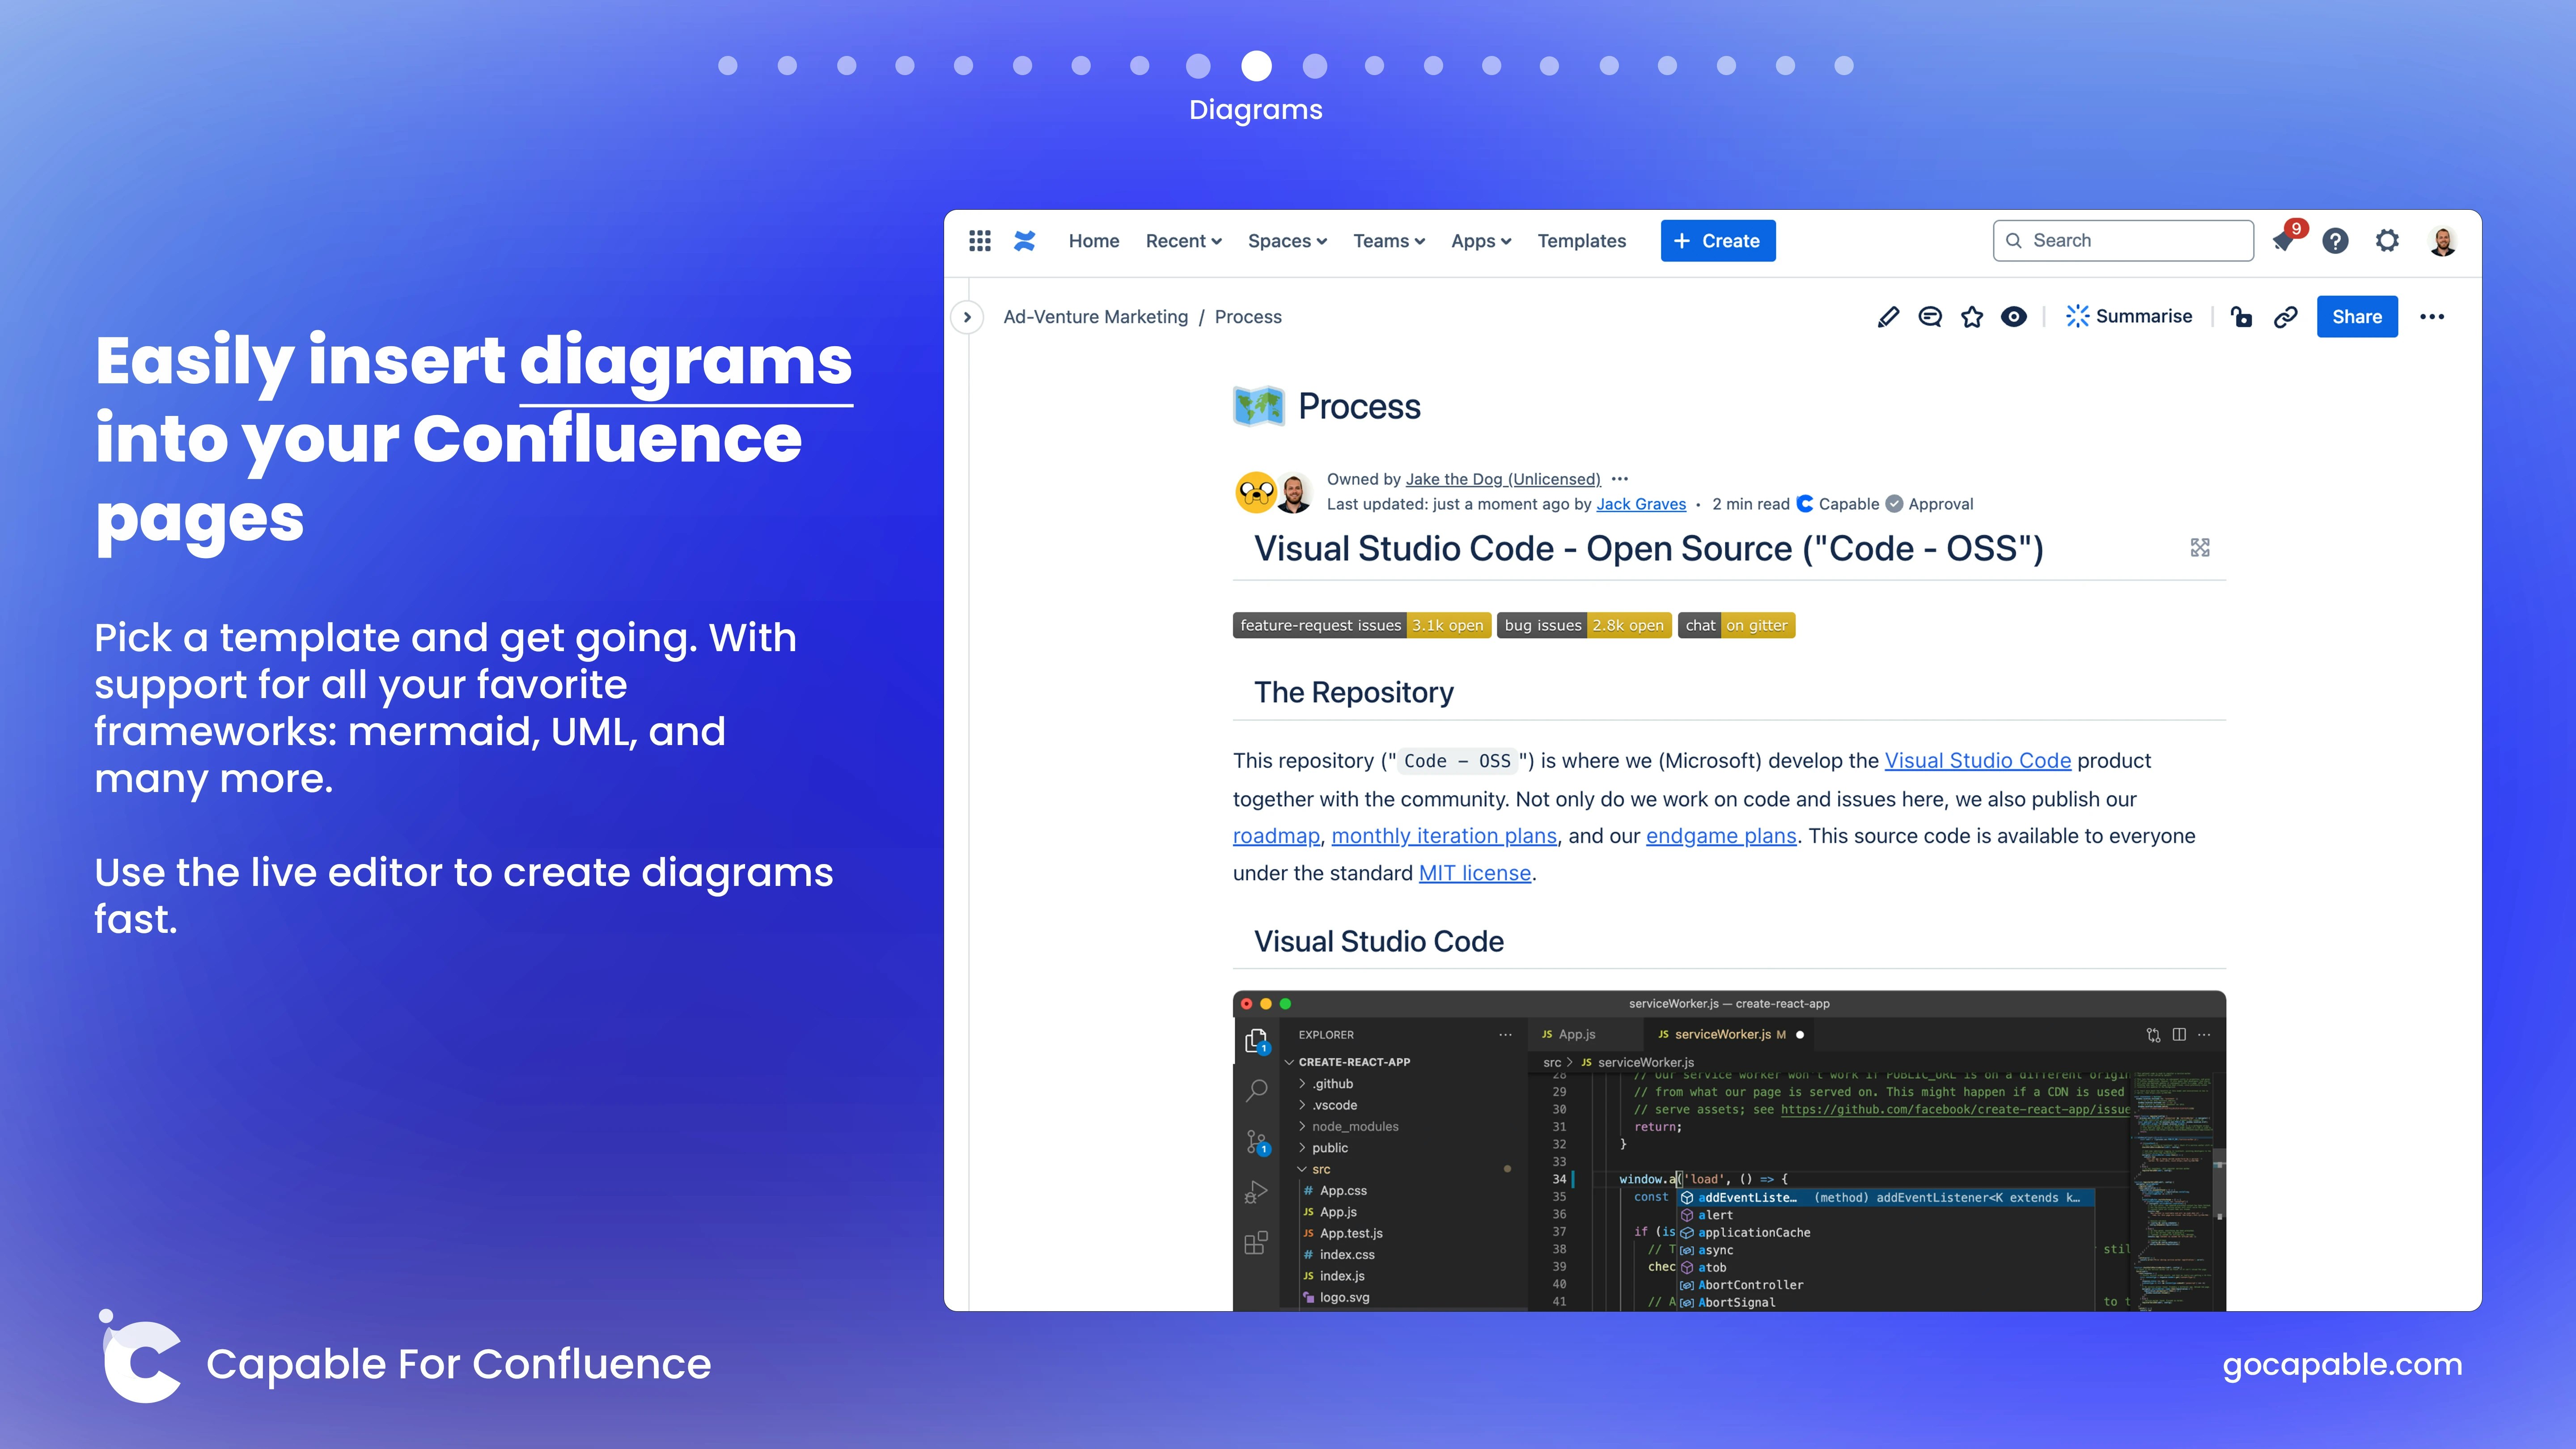Image resolution: width=2576 pixels, height=1449 pixels.
Task: Open the Jack Graves author link
Action: click(1641, 504)
